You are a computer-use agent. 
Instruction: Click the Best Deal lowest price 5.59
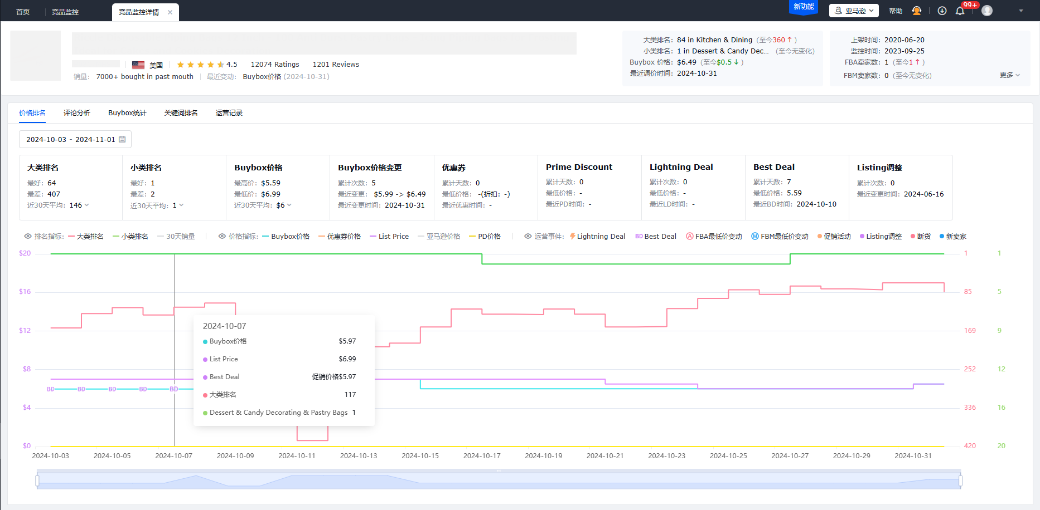point(794,193)
